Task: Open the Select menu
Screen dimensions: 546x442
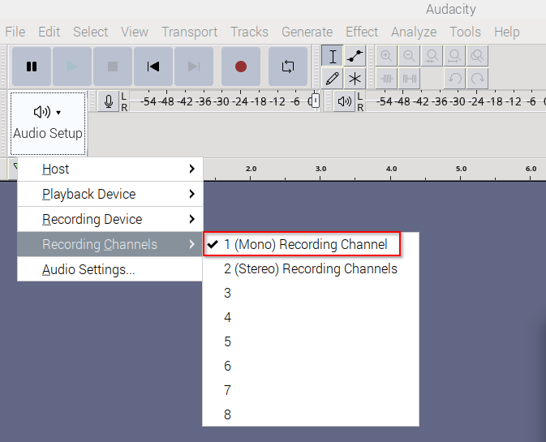Action: [x=91, y=32]
